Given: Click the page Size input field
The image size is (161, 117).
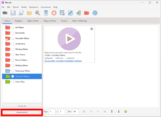Looking at the screenshot, I should point(76,112).
